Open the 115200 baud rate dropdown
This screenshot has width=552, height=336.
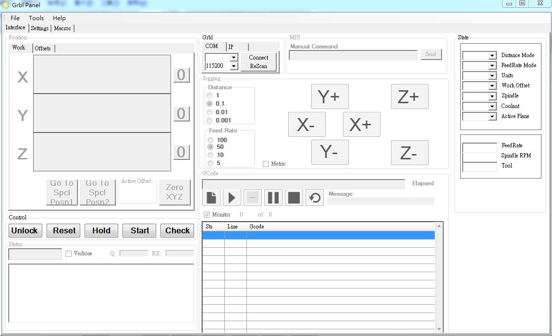(234, 66)
